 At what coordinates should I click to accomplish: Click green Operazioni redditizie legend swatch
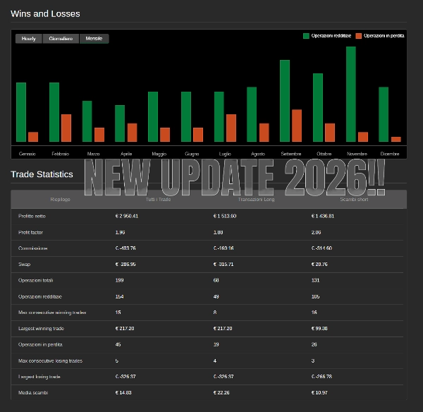(306, 35)
